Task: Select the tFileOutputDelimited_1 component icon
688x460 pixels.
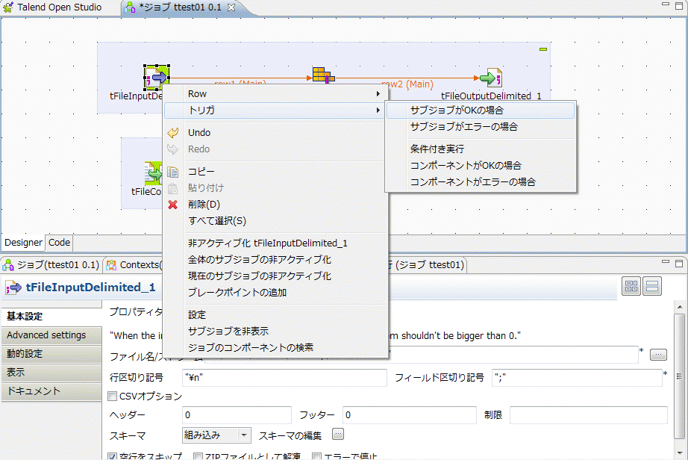Action: (x=491, y=78)
